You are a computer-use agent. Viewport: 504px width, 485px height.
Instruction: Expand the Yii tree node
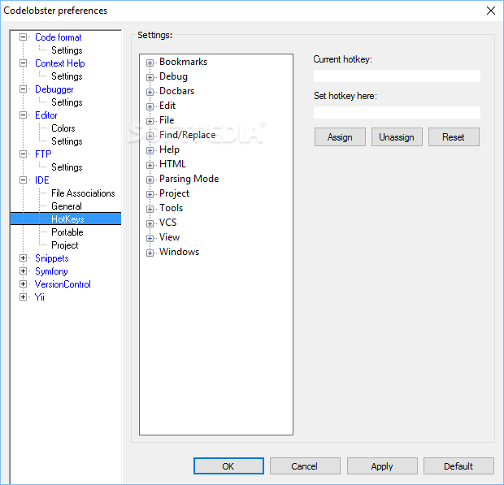tap(23, 297)
